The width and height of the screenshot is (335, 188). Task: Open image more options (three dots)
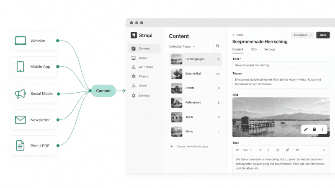pos(322,130)
